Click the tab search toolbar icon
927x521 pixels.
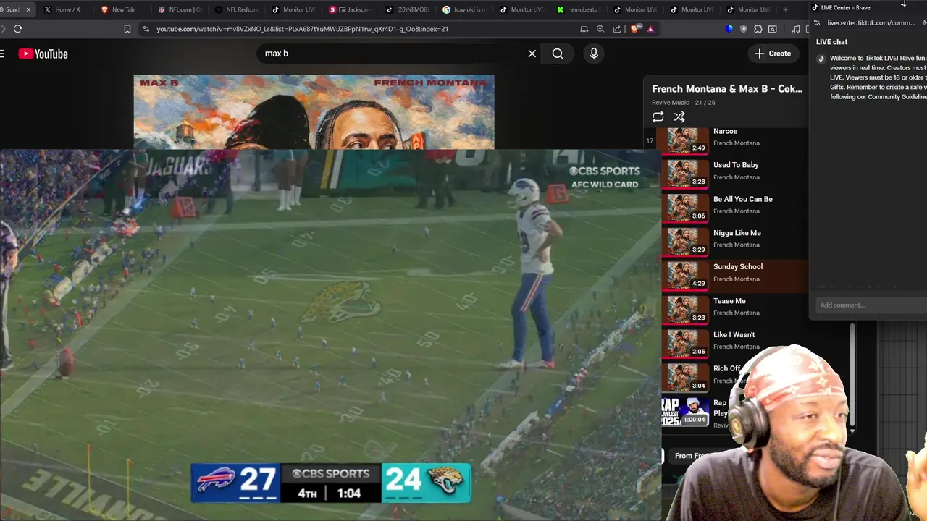pos(773,29)
